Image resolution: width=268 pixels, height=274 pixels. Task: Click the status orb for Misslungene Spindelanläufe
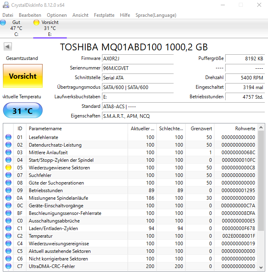[x=8, y=198]
